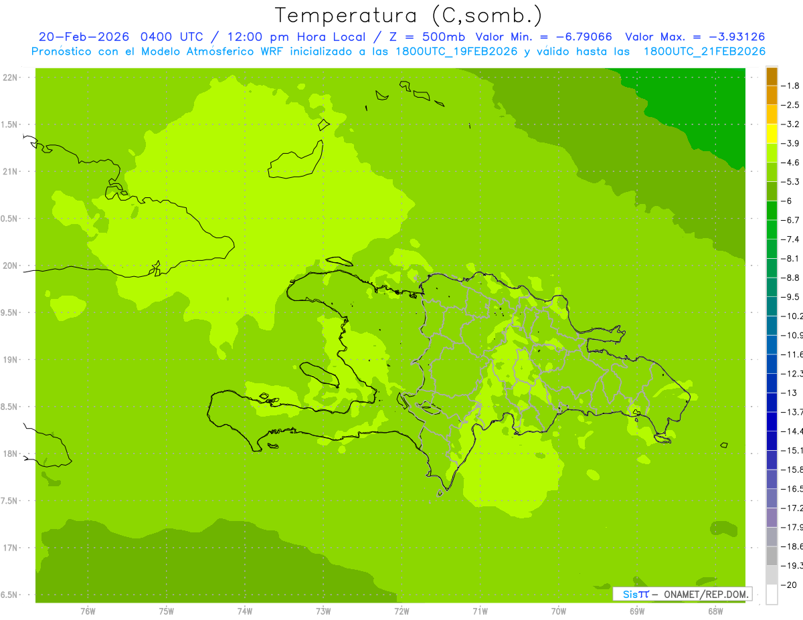Click the "21N" latitude label
The width and height of the screenshot is (803, 620).
point(11,172)
